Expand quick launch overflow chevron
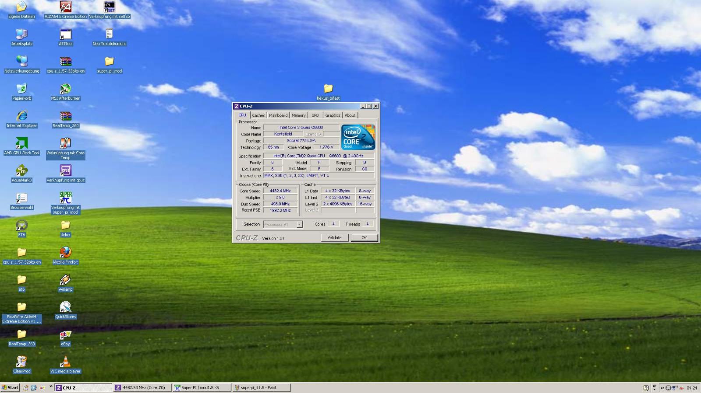Image resolution: width=701 pixels, height=393 pixels. click(x=51, y=386)
